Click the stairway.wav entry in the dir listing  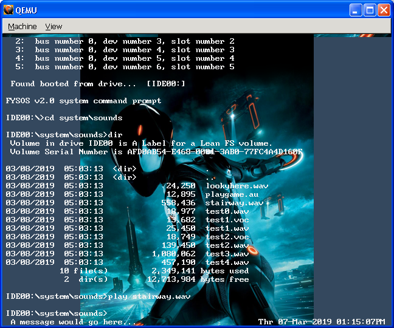pyautogui.click(x=235, y=203)
